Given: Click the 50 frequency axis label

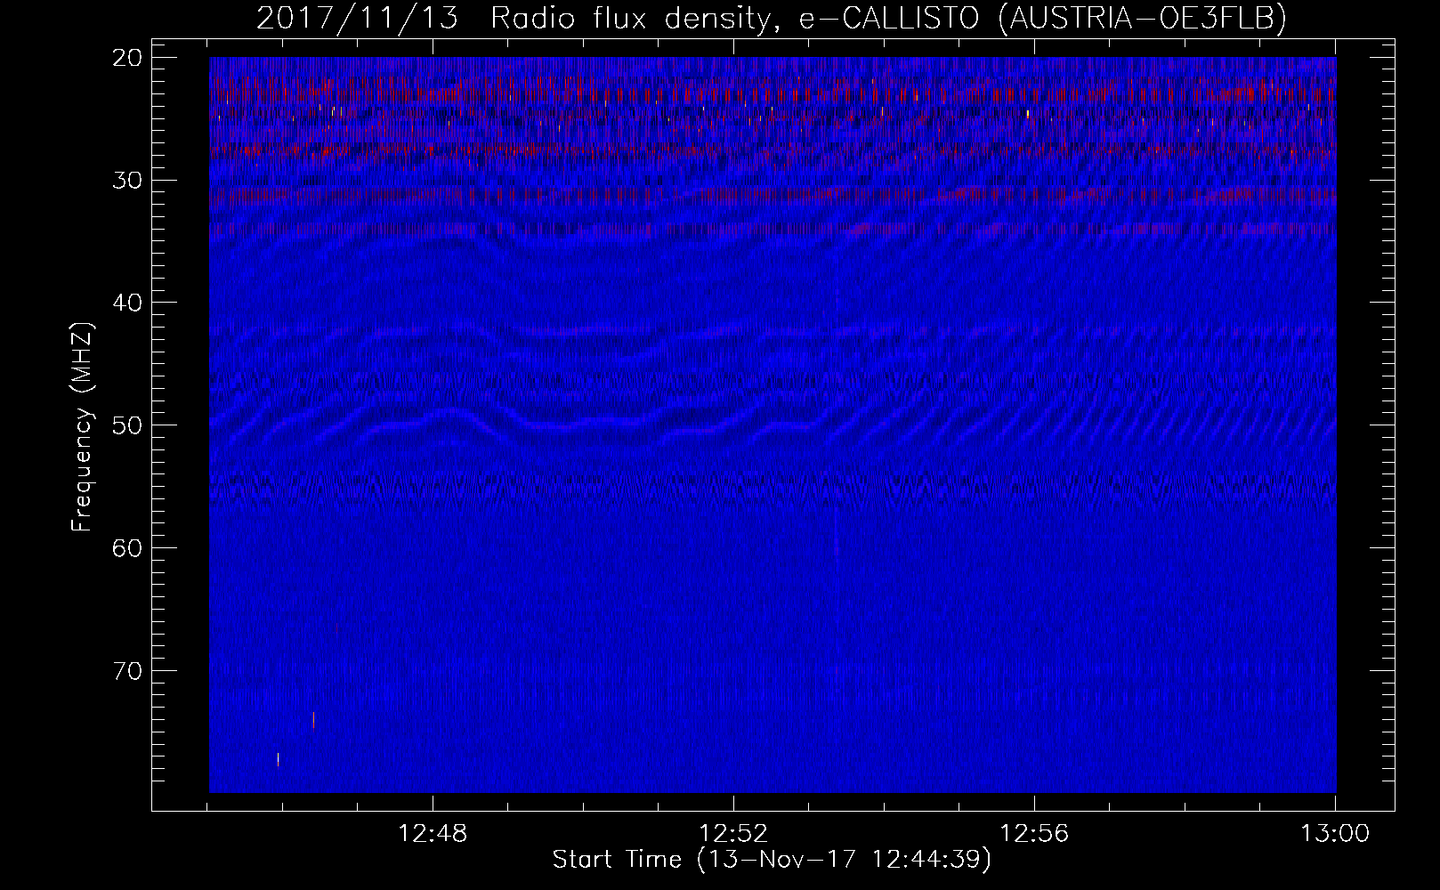Looking at the screenshot, I should (128, 425).
